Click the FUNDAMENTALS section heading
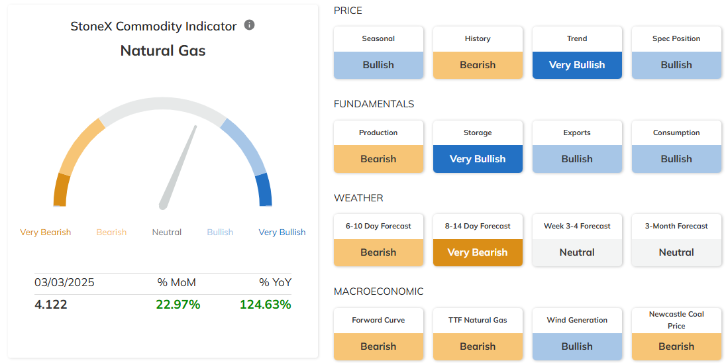The height and width of the screenshot is (363, 726). (x=374, y=104)
